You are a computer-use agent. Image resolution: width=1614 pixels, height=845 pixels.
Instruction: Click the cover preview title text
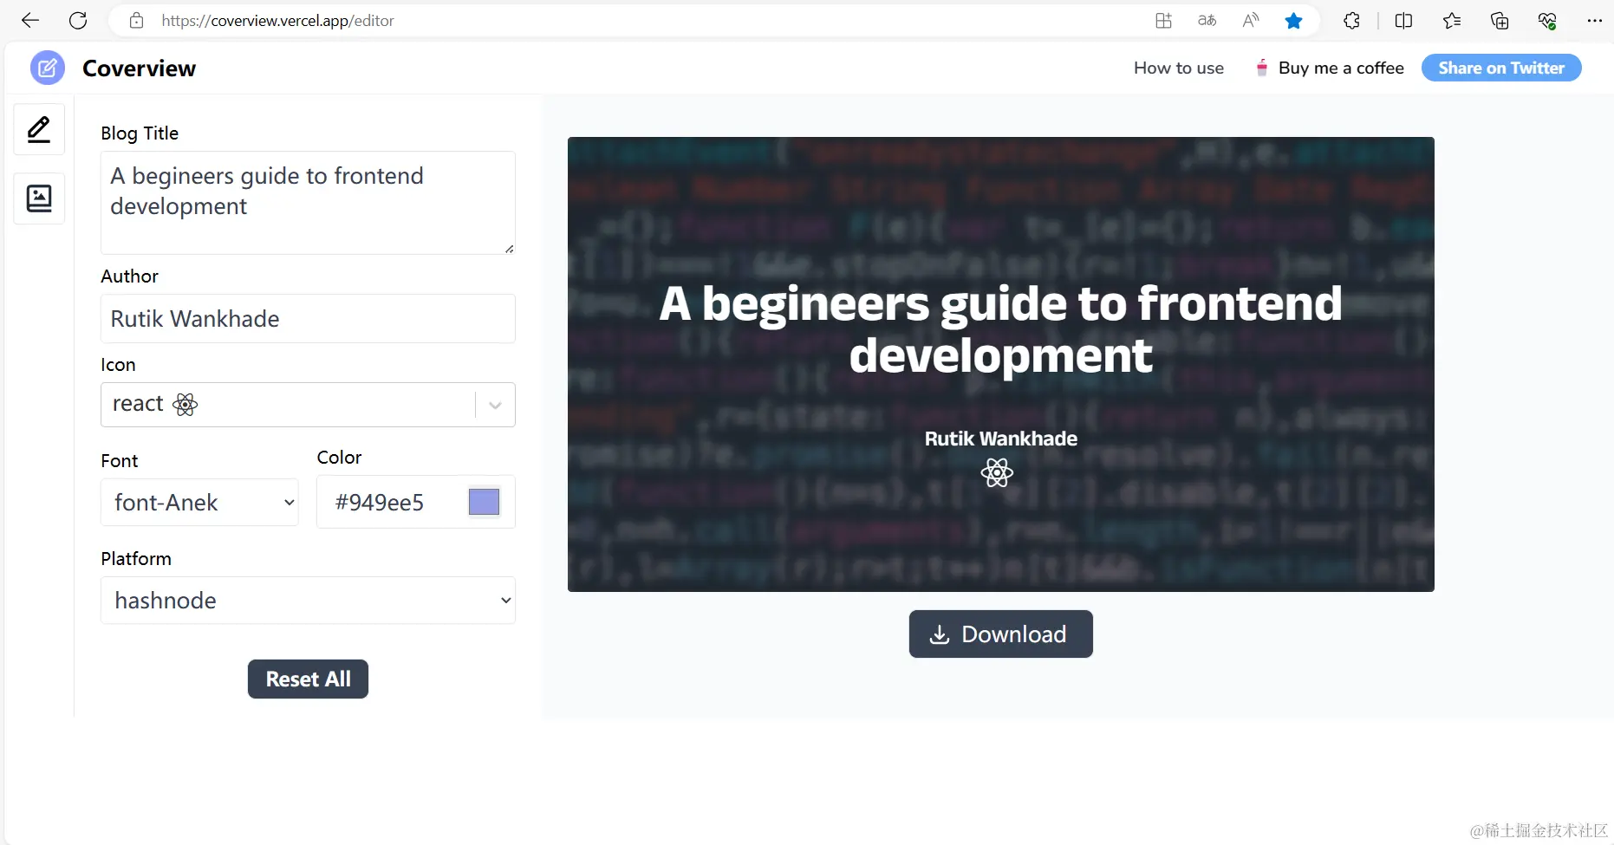1000,329
